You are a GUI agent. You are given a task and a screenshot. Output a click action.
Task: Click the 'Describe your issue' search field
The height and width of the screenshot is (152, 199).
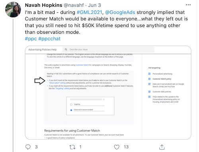[x=108, y=49]
